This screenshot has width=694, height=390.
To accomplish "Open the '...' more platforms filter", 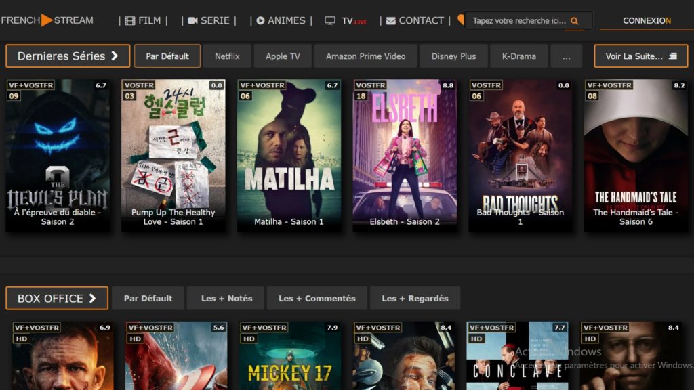I will coord(567,56).
